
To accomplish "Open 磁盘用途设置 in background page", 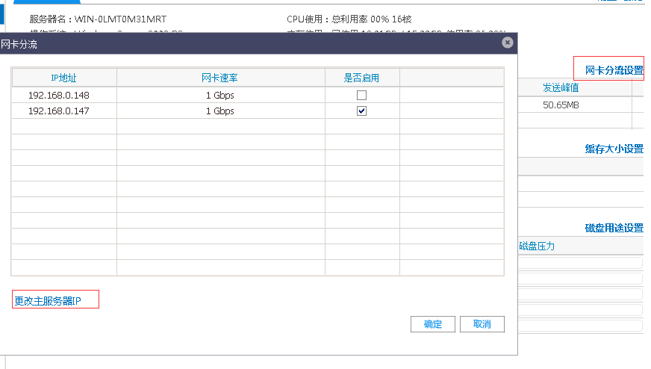I will 614,228.
